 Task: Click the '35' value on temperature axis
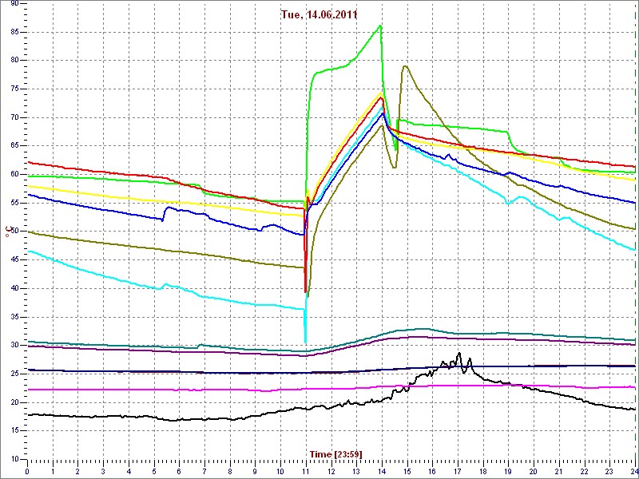pyautogui.click(x=14, y=317)
